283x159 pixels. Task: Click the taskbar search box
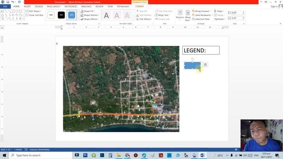click(40, 155)
